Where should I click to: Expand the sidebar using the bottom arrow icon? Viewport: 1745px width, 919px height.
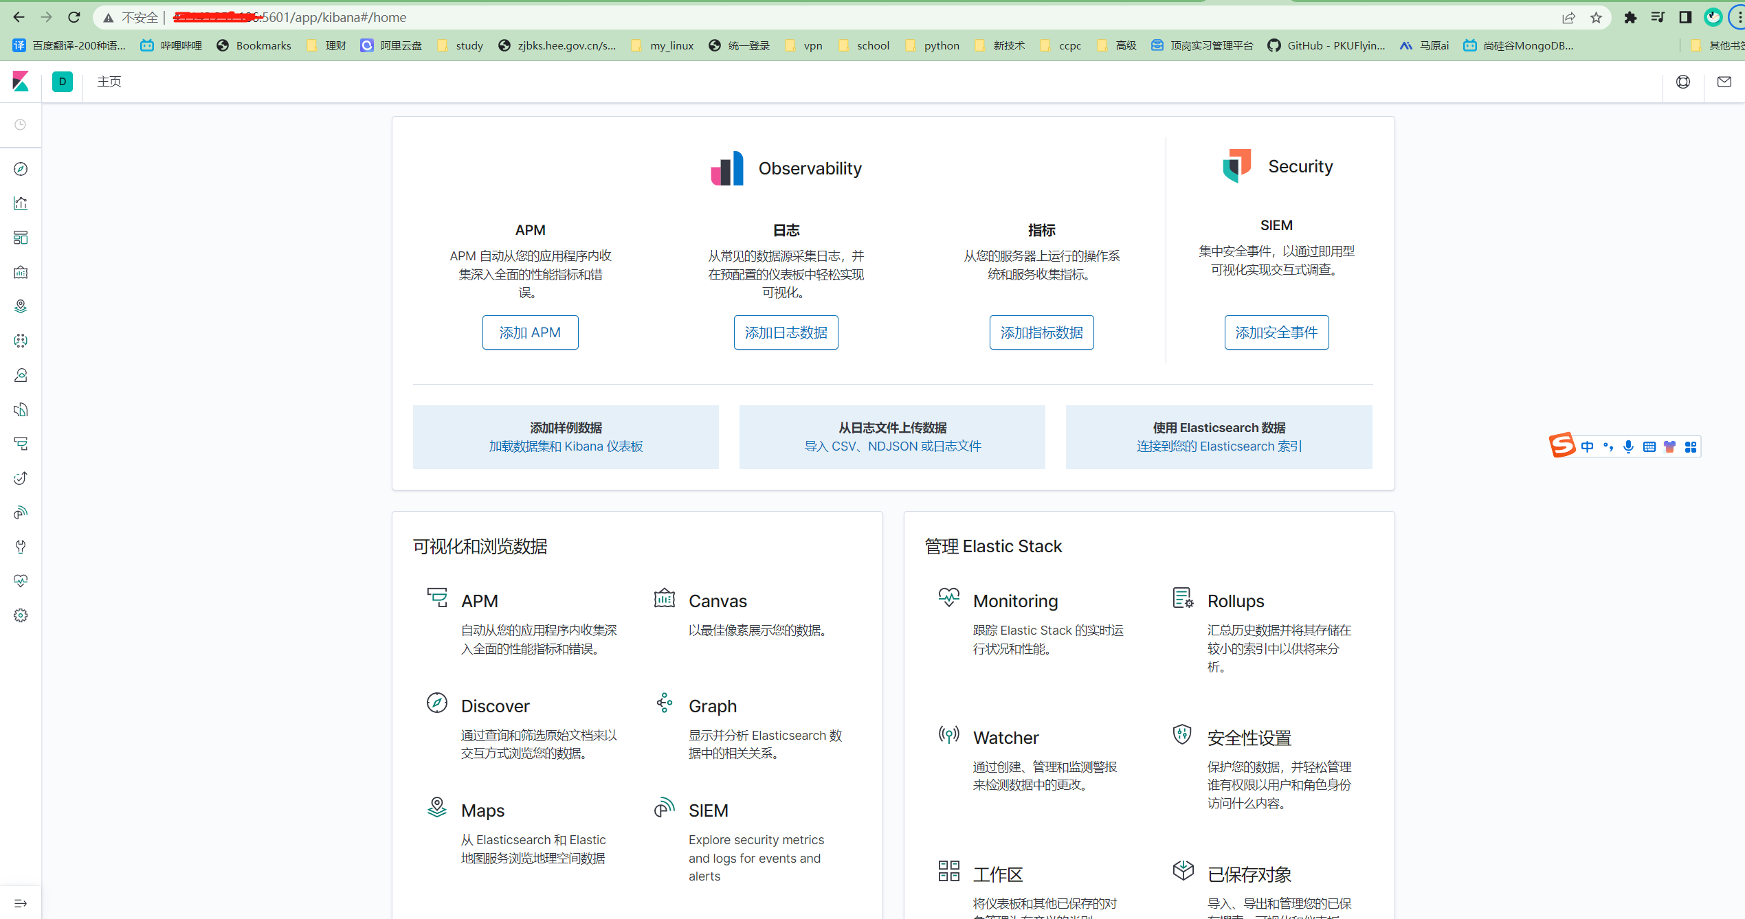pos(21,903)
